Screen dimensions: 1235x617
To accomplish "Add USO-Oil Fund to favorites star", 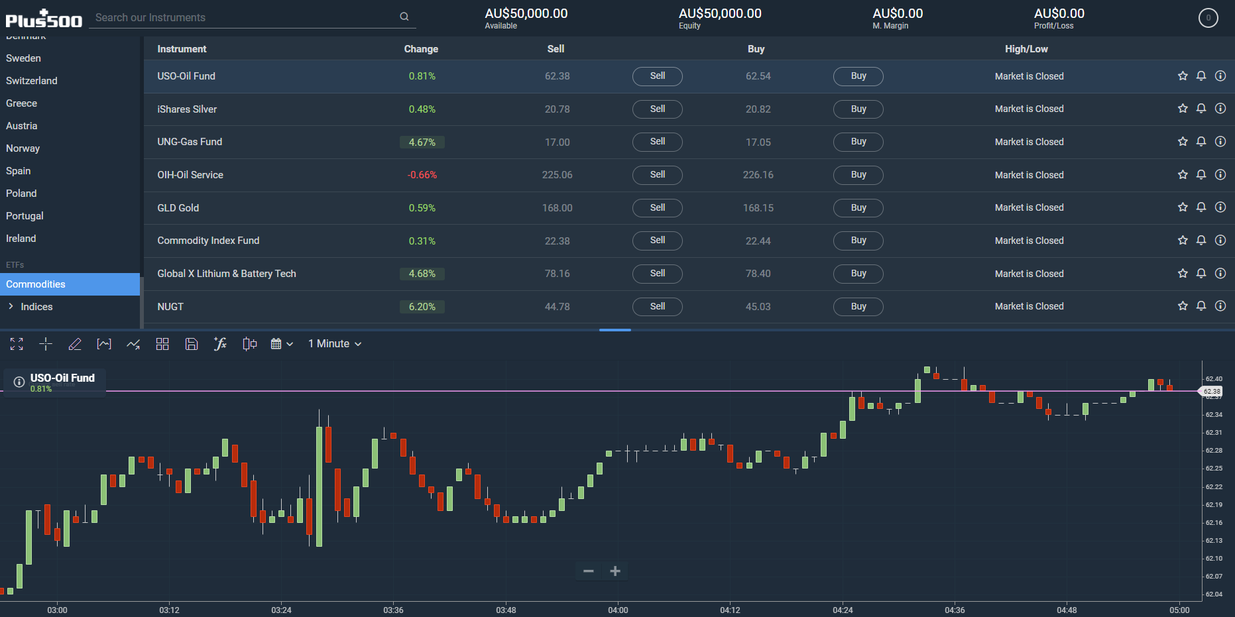I will coord(1183,76).
